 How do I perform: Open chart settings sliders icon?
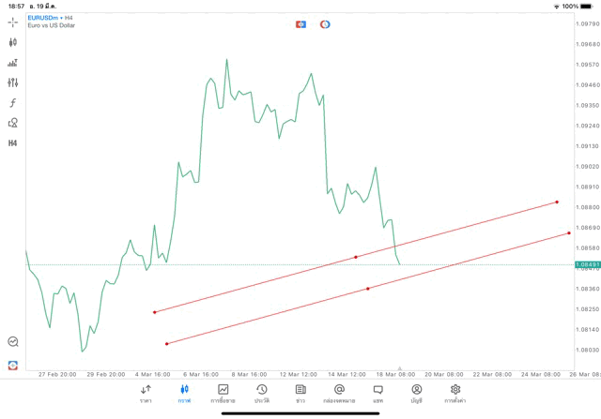(13, 82)
